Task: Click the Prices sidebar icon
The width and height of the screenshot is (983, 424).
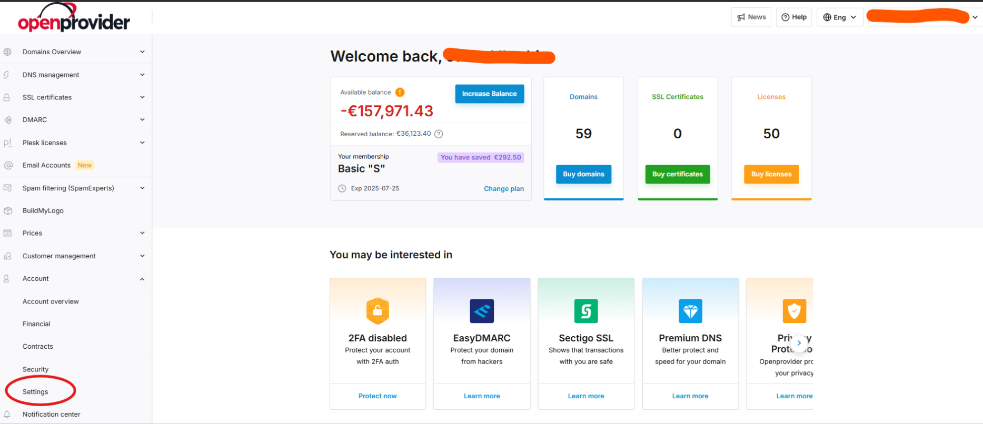Action: [8, 233]
